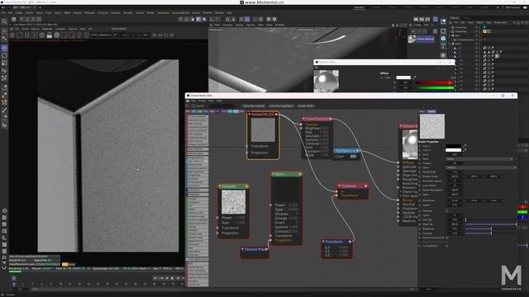
Task: Click go-to-start button in timeline controls
Action: (x=155, y=278)
